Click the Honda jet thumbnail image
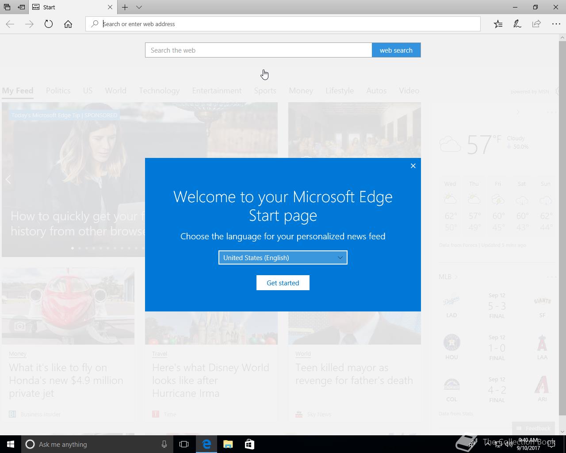This screenshot has width=566, height=453. click(68, 306)
